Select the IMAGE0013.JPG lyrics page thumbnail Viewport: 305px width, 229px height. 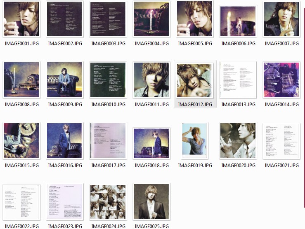click(238, 80)
